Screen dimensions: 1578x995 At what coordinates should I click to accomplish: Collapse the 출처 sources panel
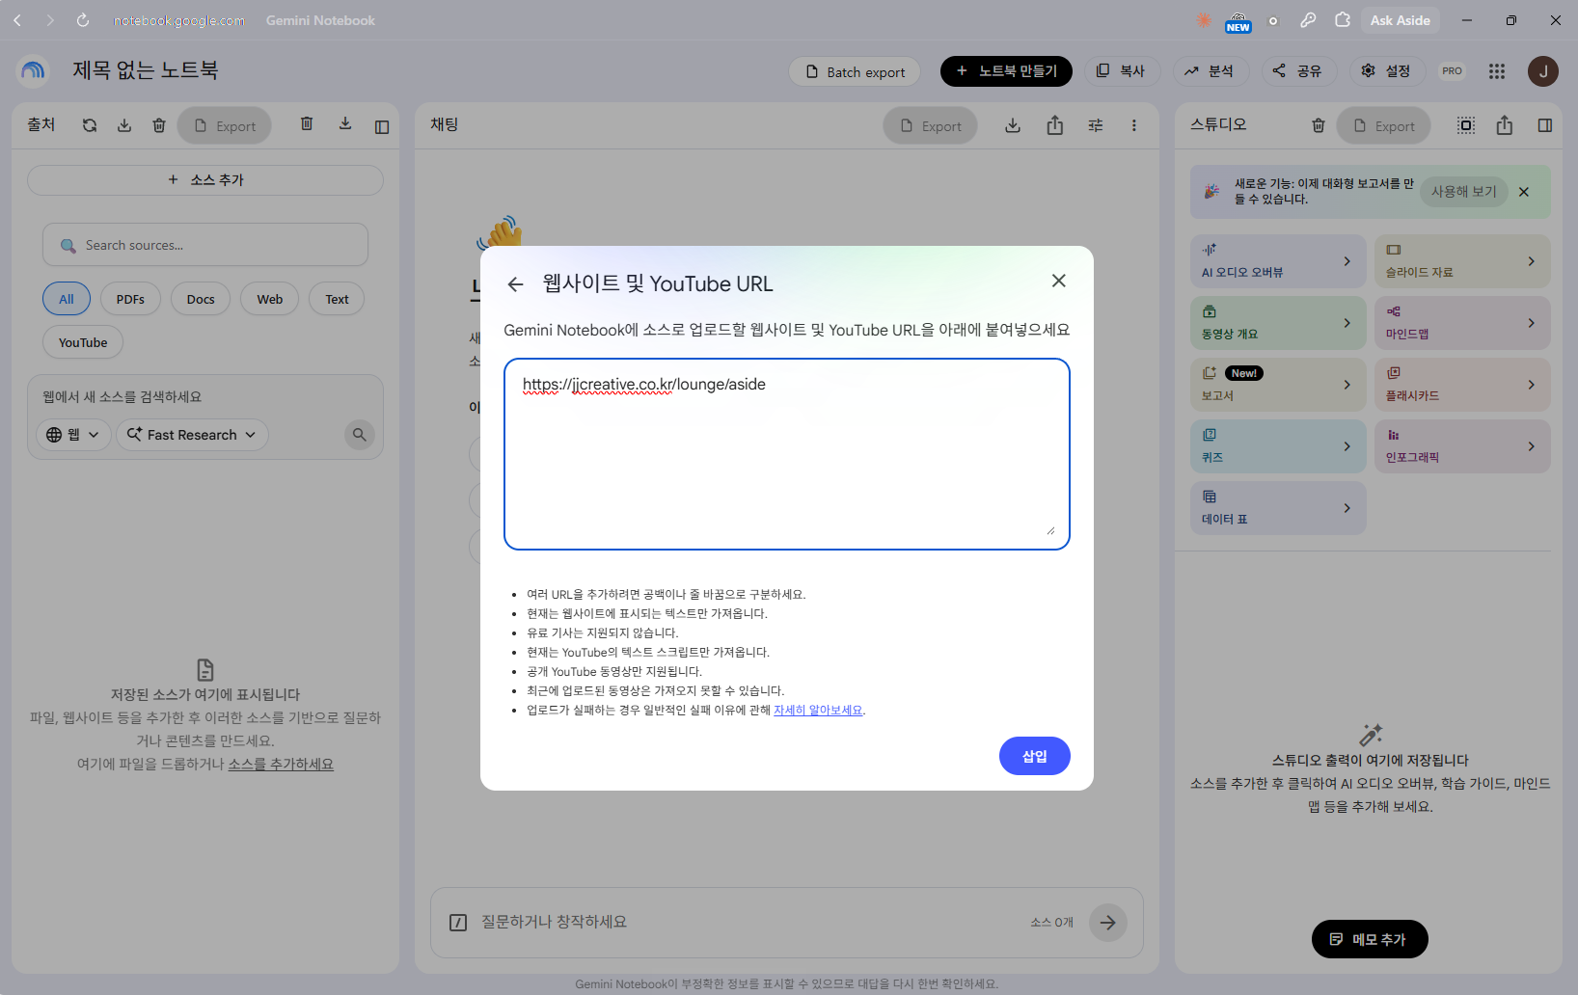[x=382, y=127]
